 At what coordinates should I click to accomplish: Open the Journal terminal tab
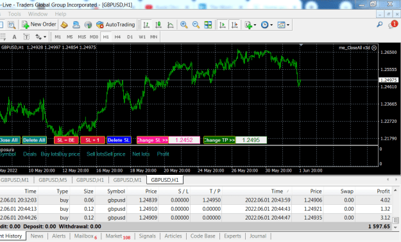point(258,236)
